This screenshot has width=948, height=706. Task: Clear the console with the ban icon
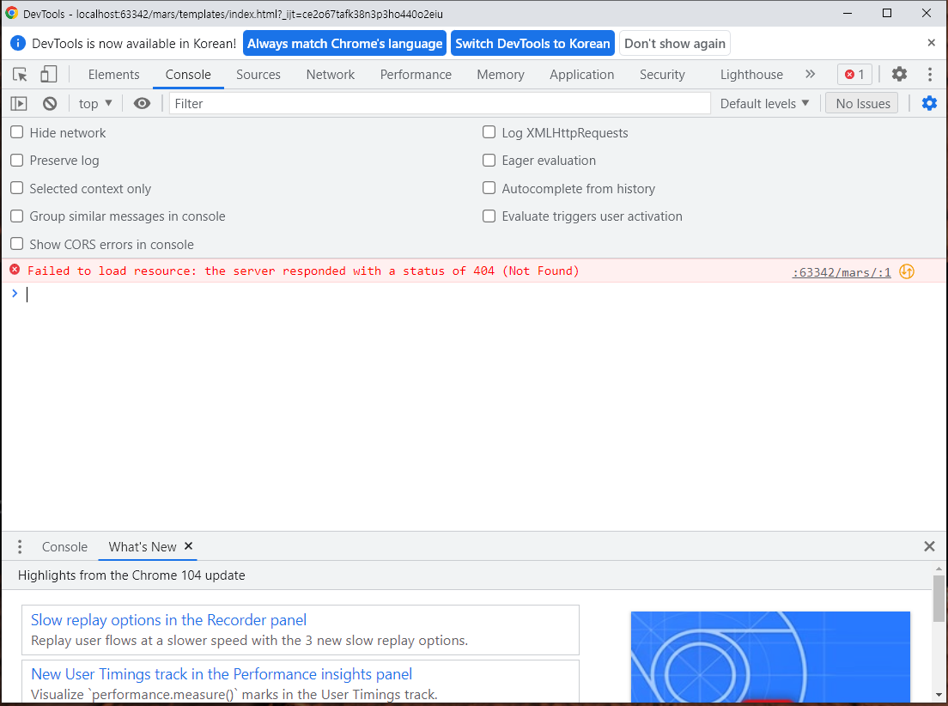click(x=50, y=103)
